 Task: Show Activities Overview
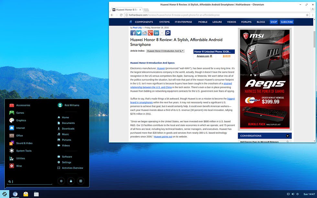coord(71,168)
